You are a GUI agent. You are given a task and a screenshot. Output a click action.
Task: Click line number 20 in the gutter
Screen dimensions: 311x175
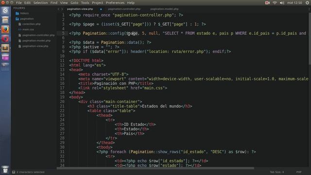tap(62, 102)
